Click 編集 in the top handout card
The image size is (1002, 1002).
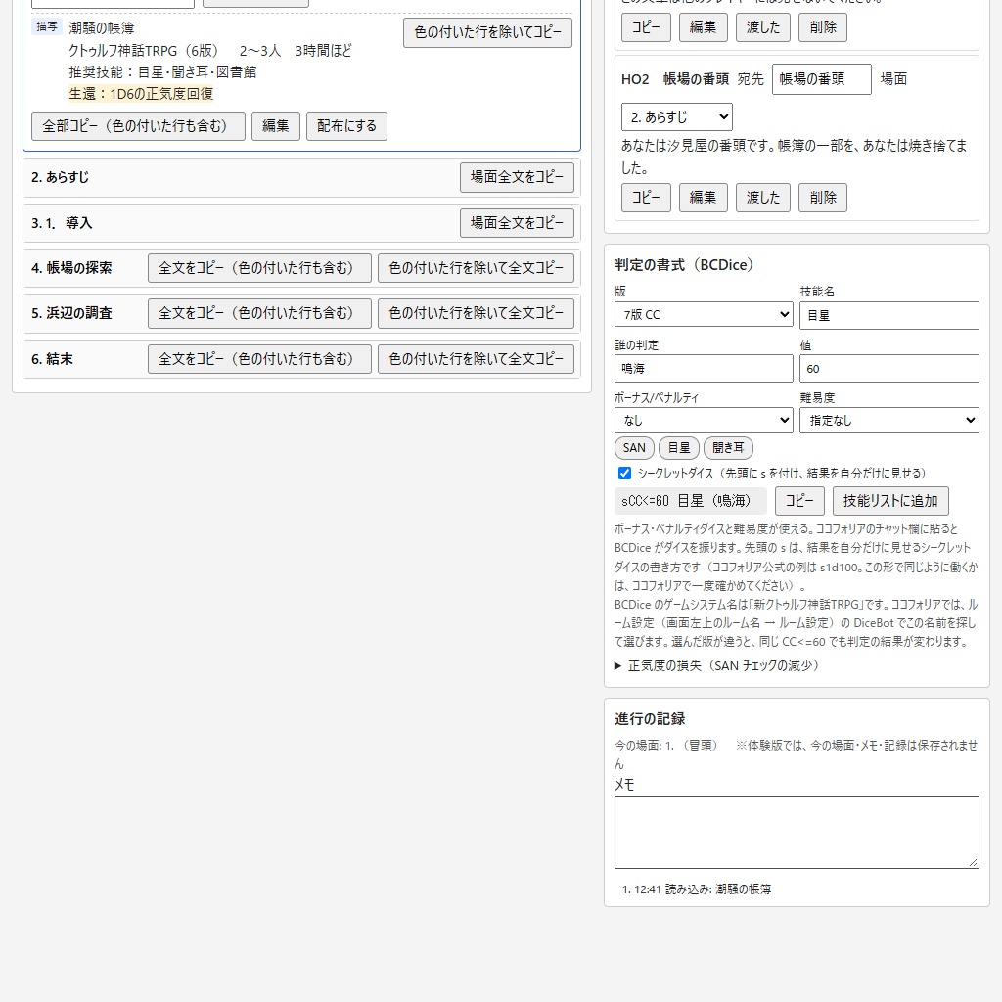pyautogui.click(x=703, y=27)
